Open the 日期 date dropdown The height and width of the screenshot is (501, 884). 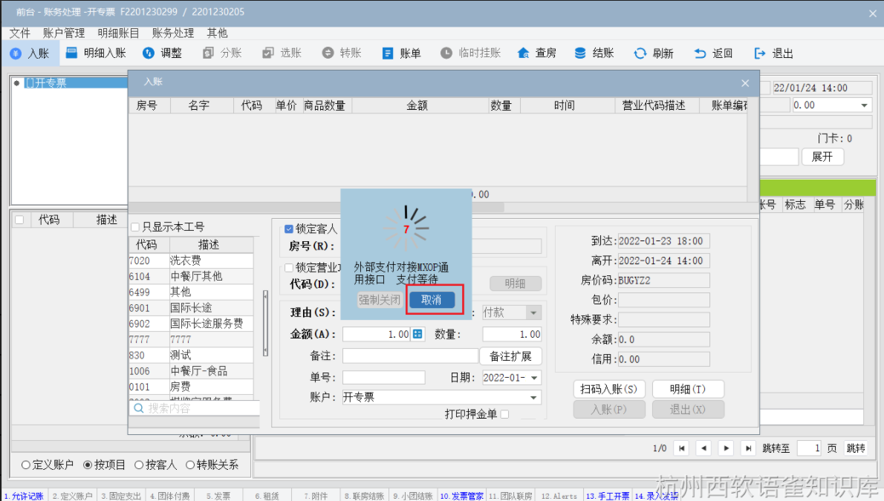tap(534, 378)
